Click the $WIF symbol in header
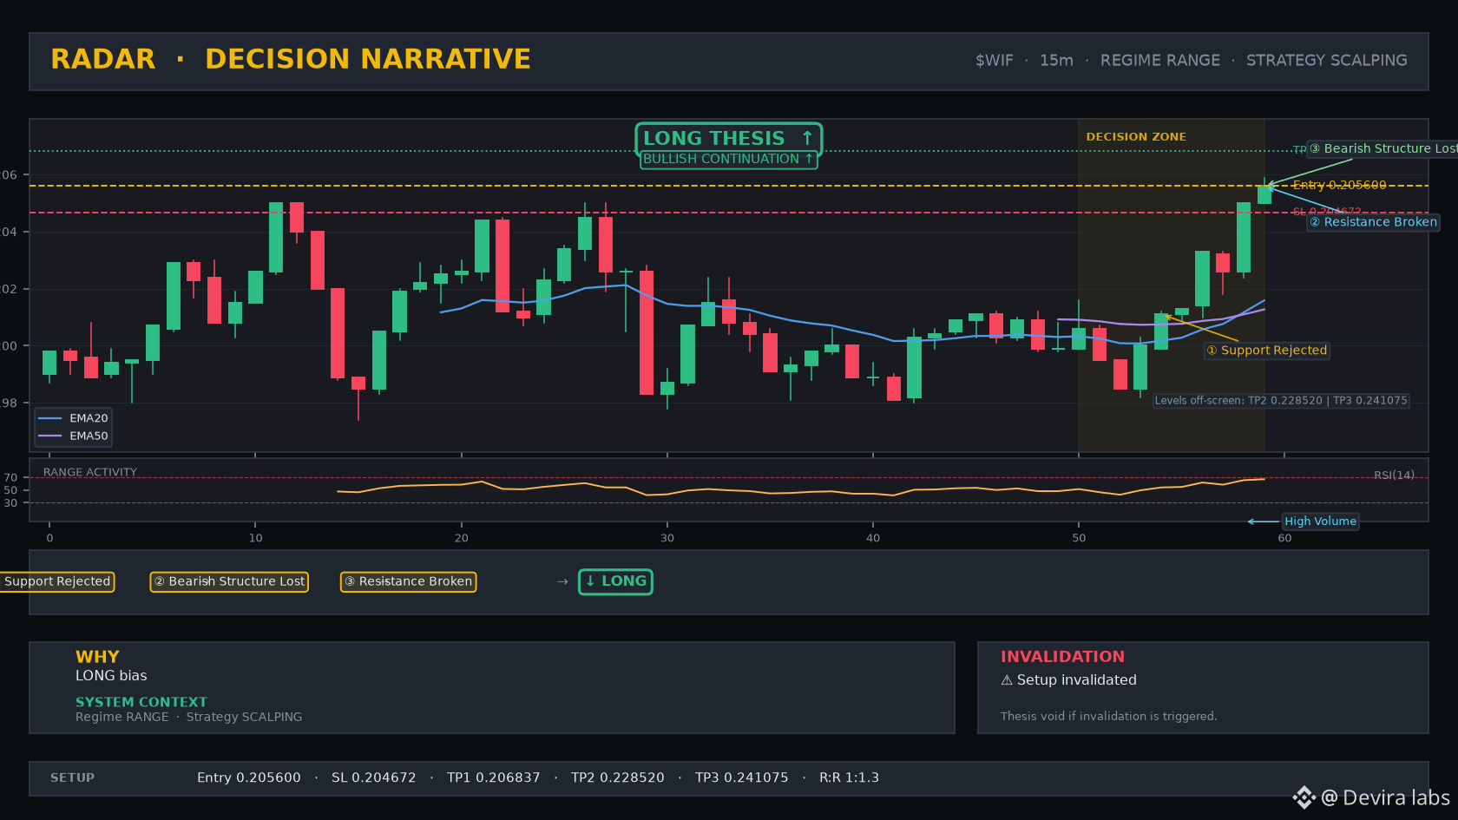Screen dimensions: 1458x820 point(994,61)
